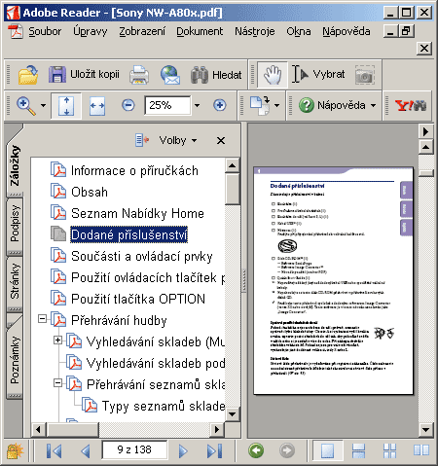438x466 pixels.
Task: Click the bookmarks horizontal scroll right arrow
Action: coord(217,429)
